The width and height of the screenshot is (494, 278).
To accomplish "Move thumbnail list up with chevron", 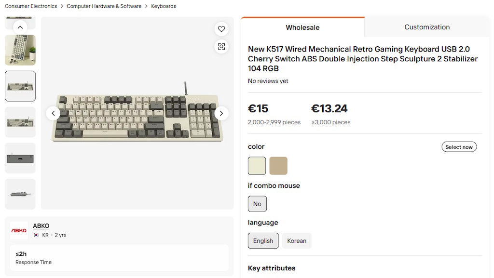I will pos(20,27).
